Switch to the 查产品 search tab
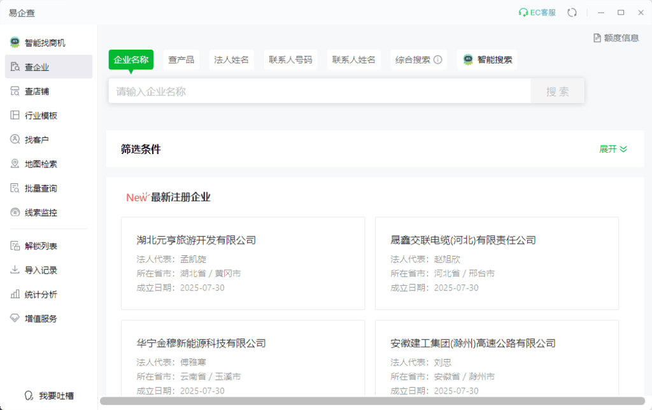Screen dimensions: 652x410 [181, 60]
